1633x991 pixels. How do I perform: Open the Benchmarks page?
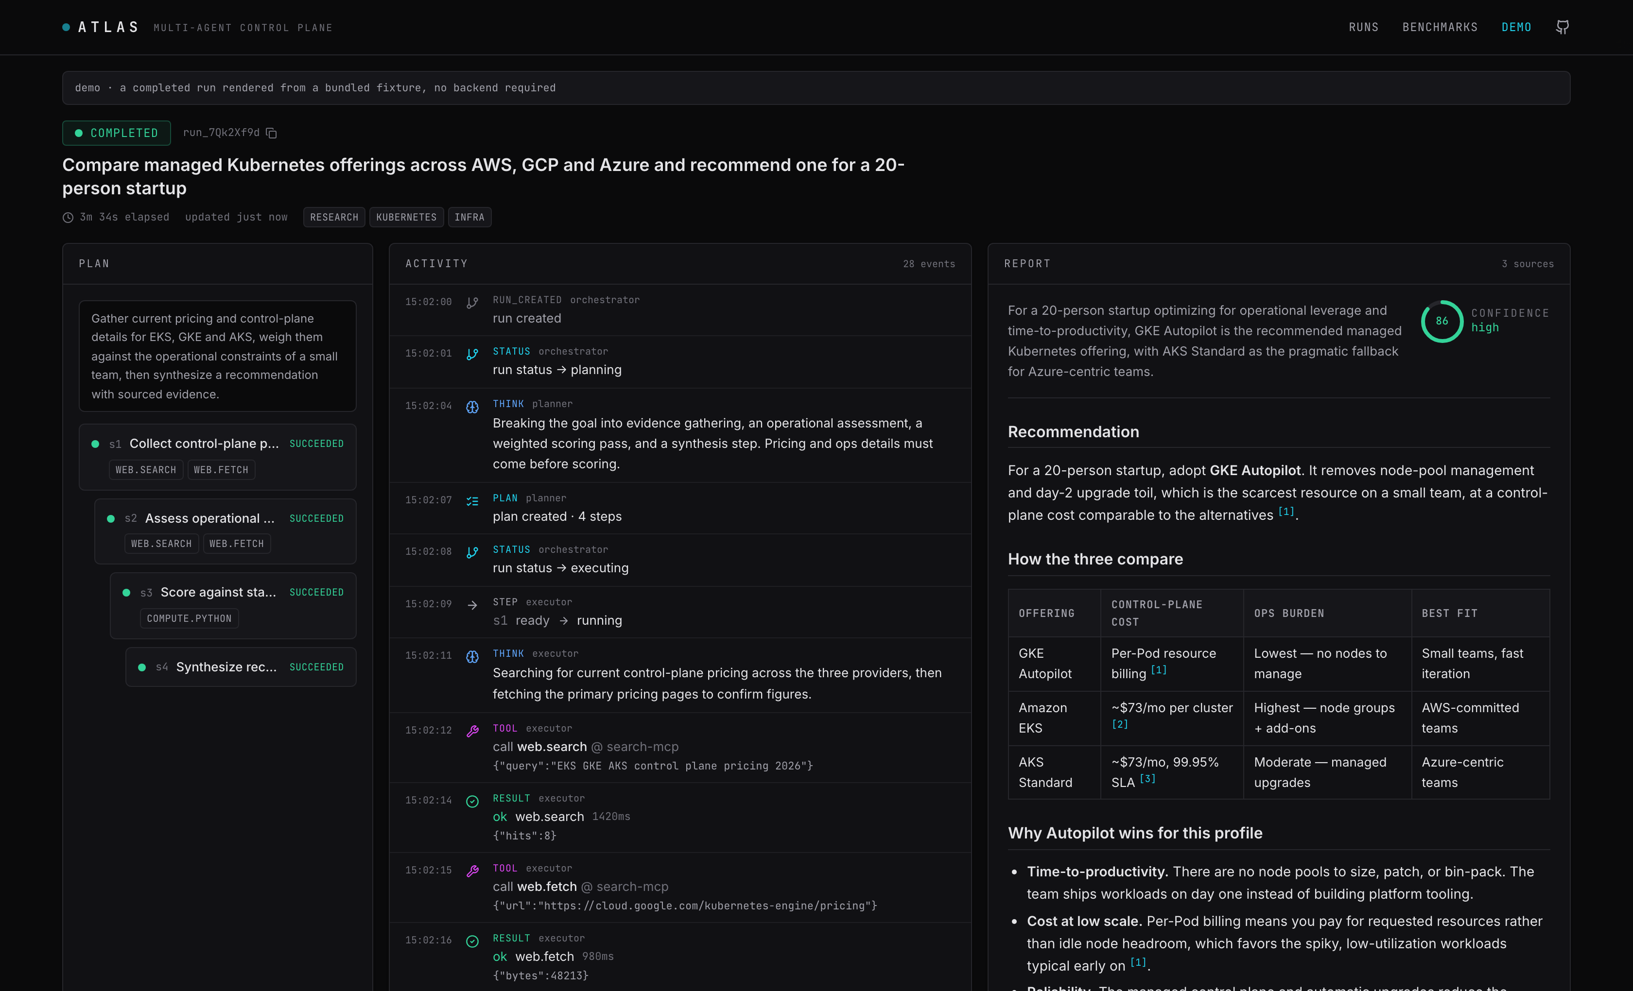[1440, 27]
